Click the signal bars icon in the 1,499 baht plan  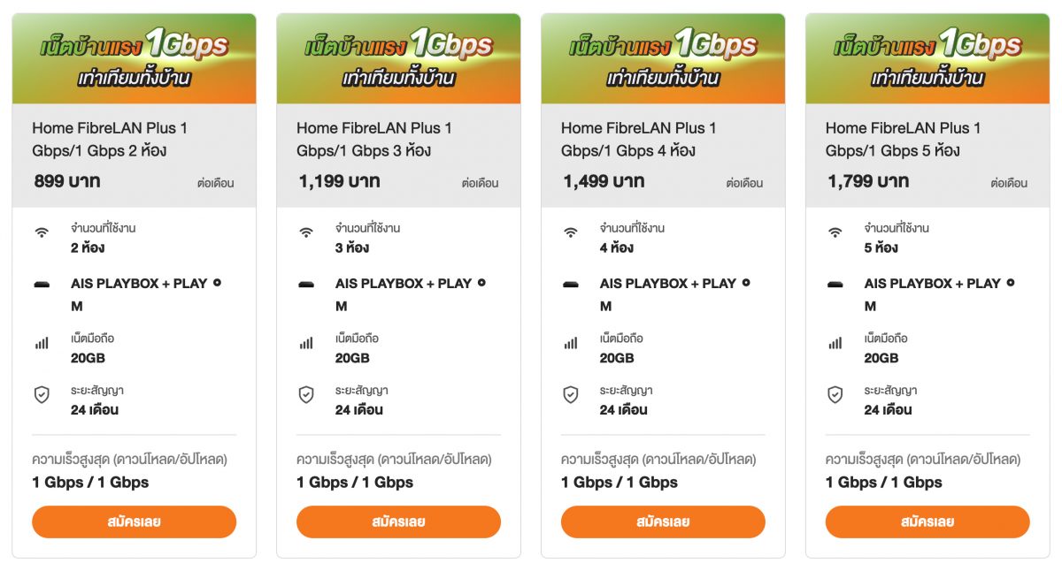coord(571,343)
